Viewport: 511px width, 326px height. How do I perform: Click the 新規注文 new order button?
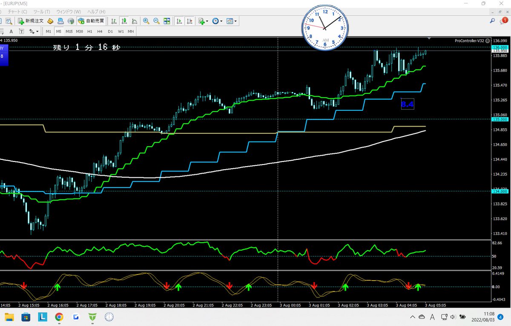[30, 20]
